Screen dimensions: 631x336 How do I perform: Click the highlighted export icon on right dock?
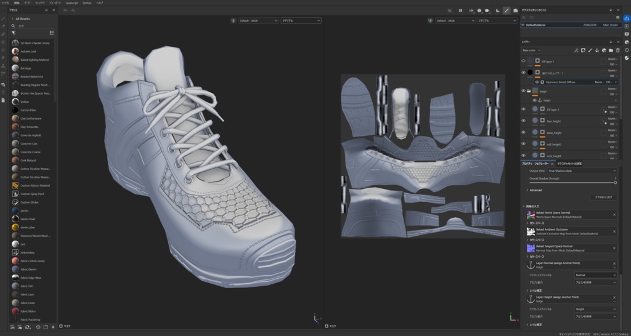pyautogui.click(x=627, y=18)
